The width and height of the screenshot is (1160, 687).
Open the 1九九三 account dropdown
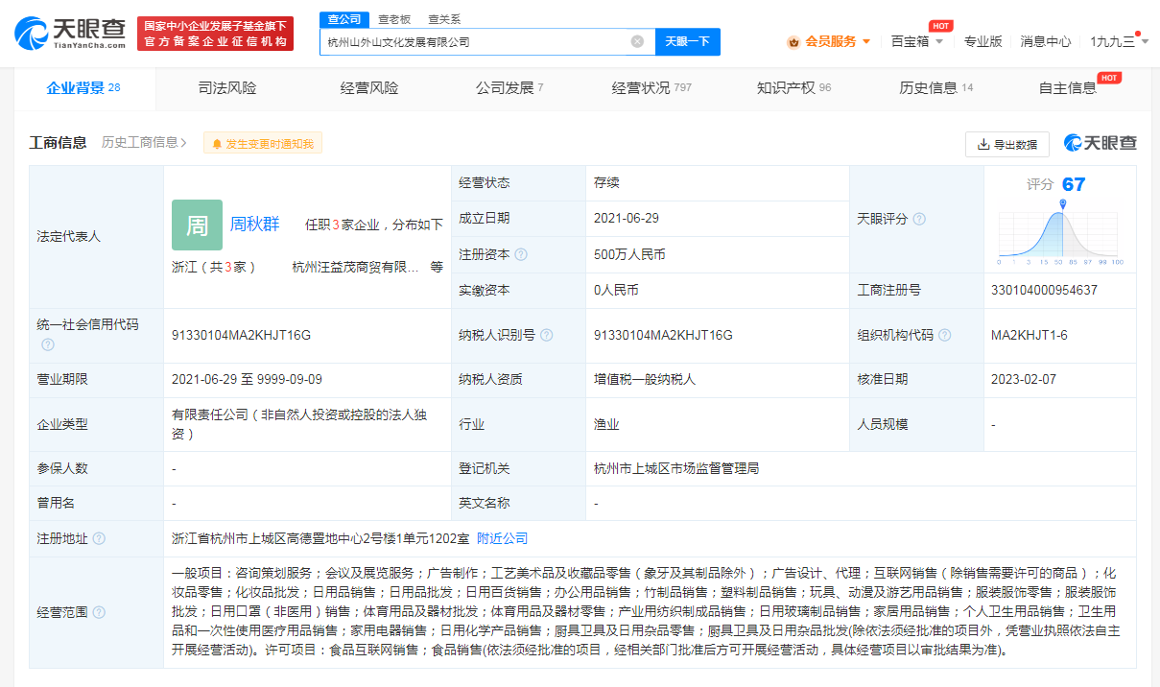tap(1119, 41)
